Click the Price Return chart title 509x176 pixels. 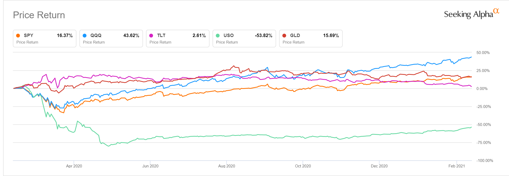(x=39, y=15)
